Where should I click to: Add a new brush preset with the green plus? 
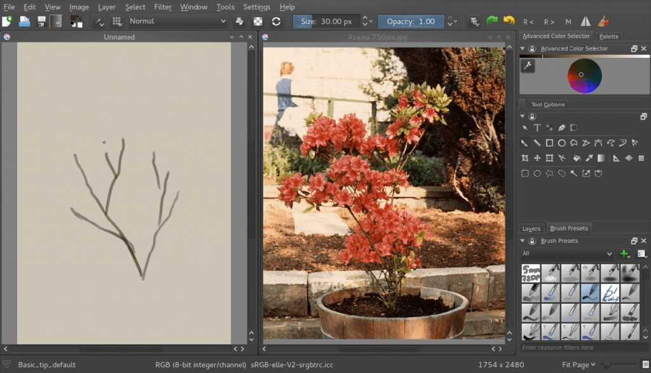(624, 253)
